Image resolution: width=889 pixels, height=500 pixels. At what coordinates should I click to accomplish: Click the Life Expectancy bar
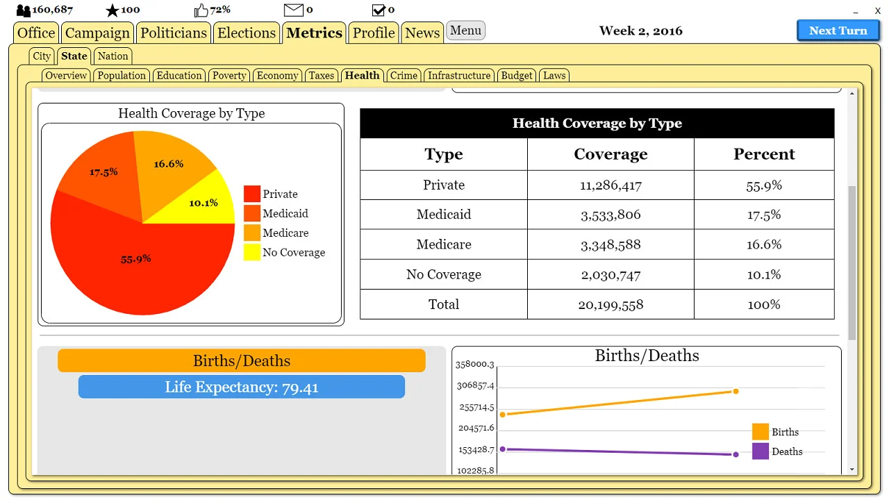242,387
